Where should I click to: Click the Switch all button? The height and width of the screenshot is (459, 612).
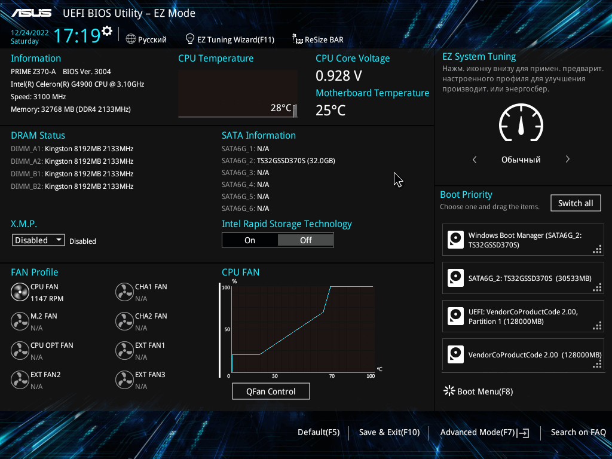pos(576,203)
